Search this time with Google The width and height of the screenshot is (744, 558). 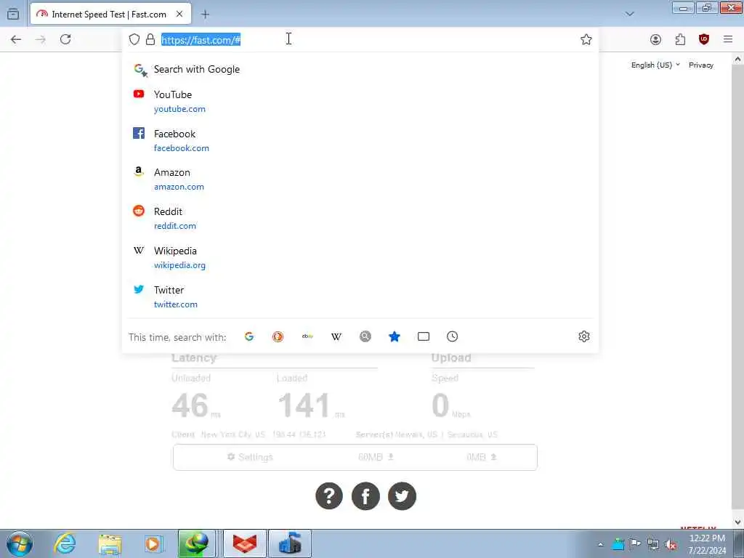point(249,336)
